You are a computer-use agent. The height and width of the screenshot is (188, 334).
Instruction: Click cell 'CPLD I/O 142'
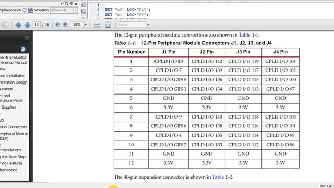pos(207,61)
